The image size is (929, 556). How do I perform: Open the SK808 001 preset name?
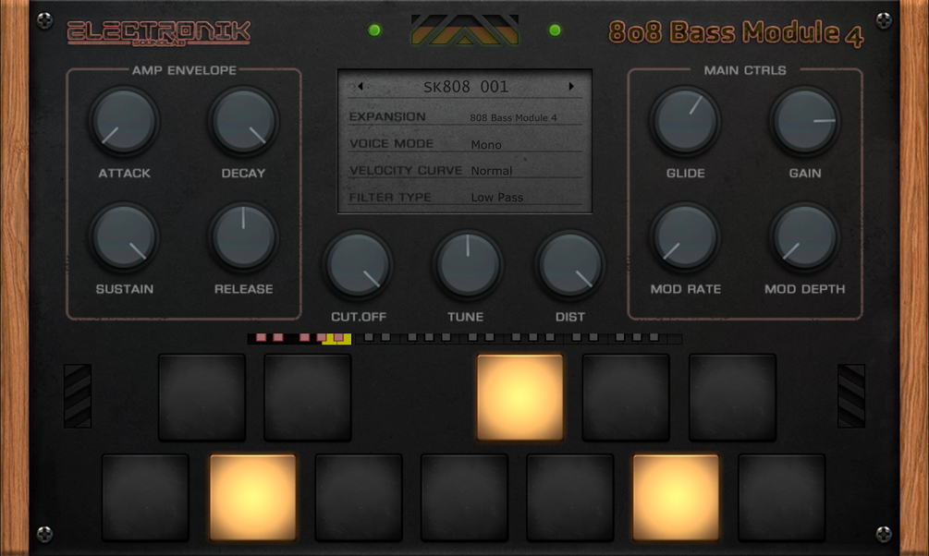[x=466, y=87]
